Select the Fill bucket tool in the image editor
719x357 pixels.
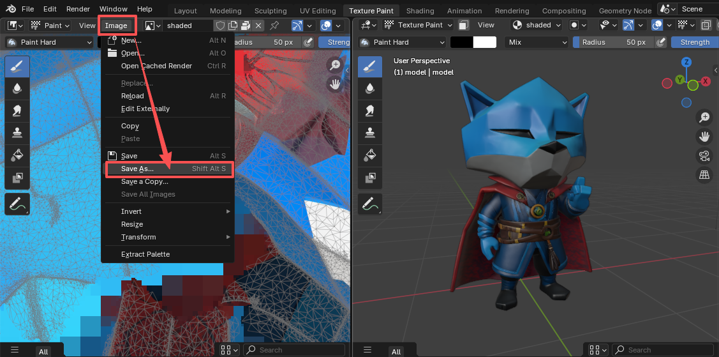pyautogui.click(x=17, y=155)
